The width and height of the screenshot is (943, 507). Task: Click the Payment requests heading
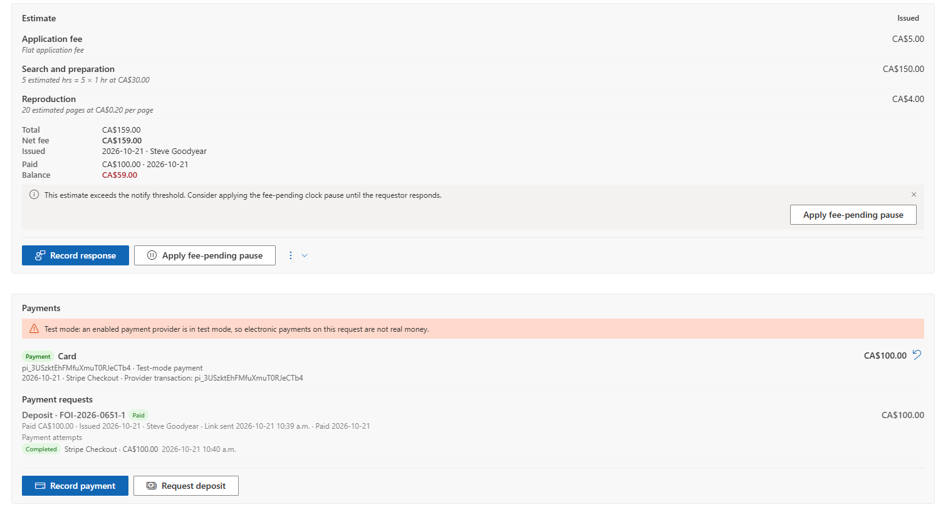click(57, 399)
